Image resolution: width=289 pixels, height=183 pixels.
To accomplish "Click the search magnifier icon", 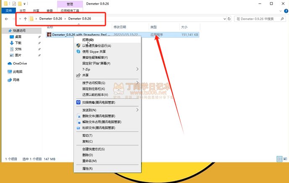I will coord(282,19).
